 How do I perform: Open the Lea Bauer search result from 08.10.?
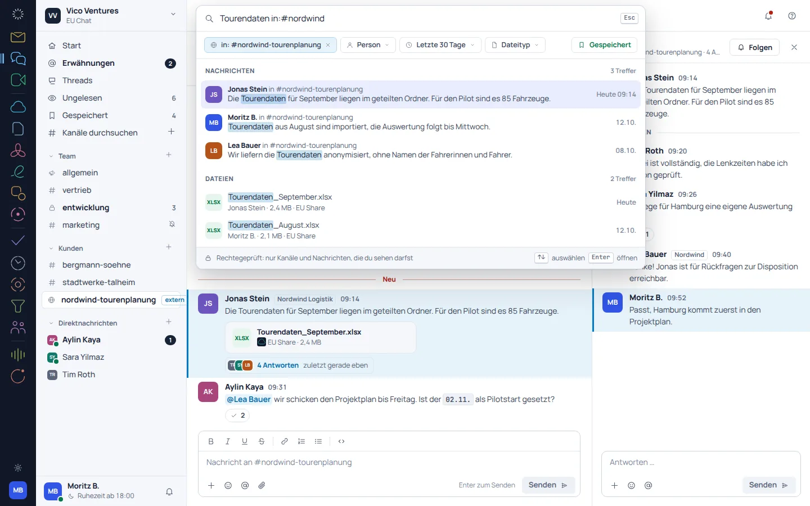coord(421,150)
